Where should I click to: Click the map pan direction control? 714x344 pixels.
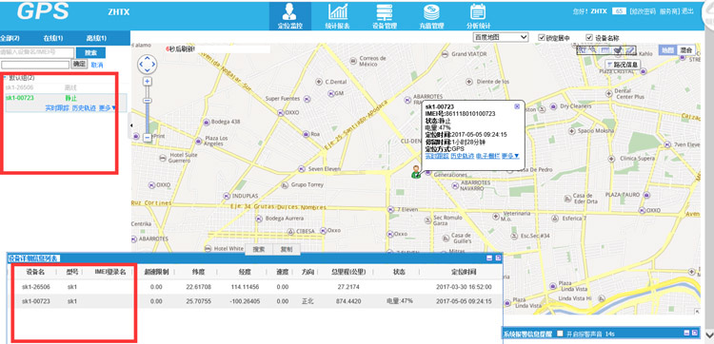click(x=147, y=64)
